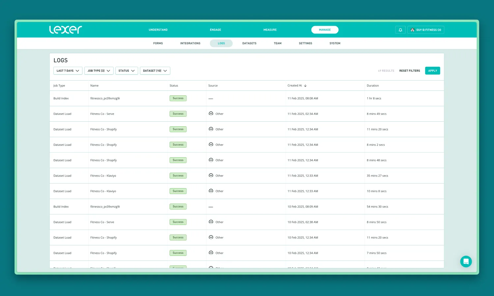This screenshot has width=494, height=296.
Task: Go to the Engage section
Action: pyautogui.click(x=215, y=30)
